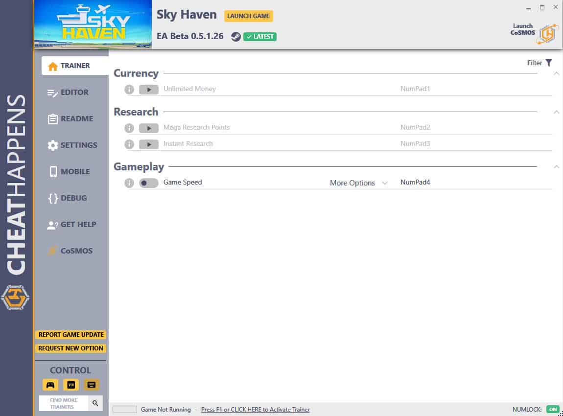Click the NumPad2 hotkey label
Viewport: 563px width, 416px height.
point(415,127)
